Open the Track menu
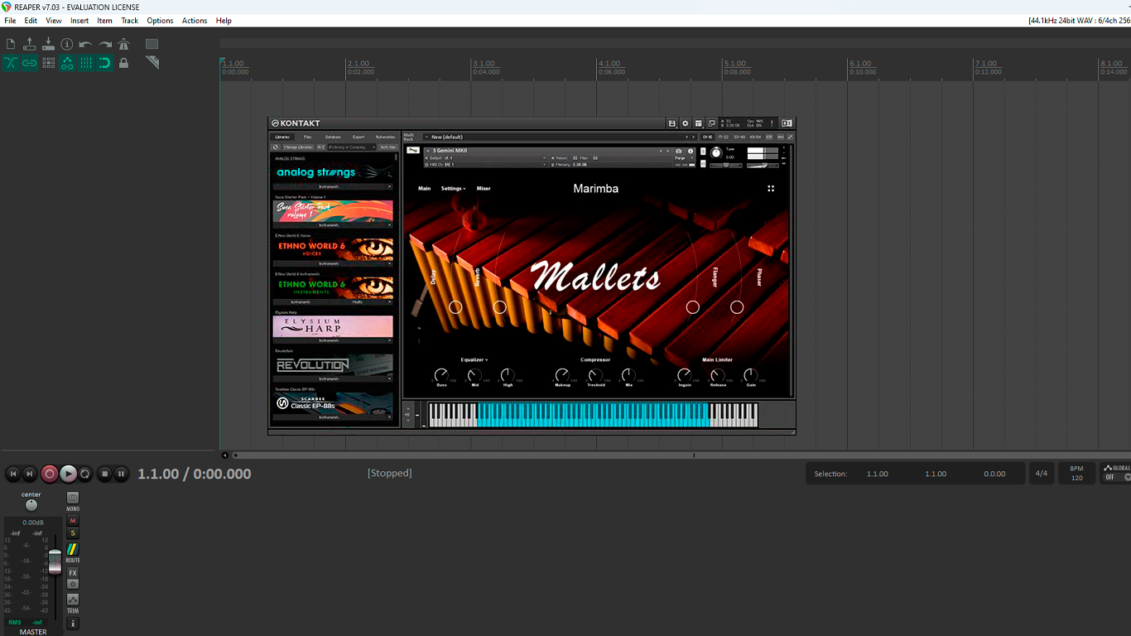Image resolution: width=1131 pixels, height=636 pixels. pyautogui.click(x=130, y=21)
